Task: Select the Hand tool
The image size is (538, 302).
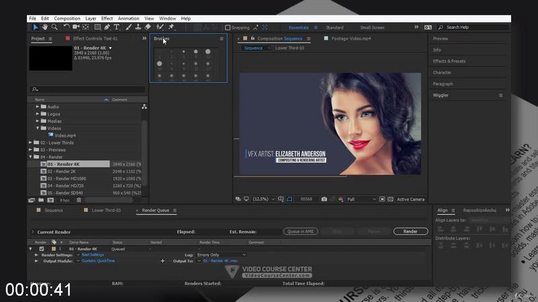Action: pyautogui.click(x=45, y=27)
